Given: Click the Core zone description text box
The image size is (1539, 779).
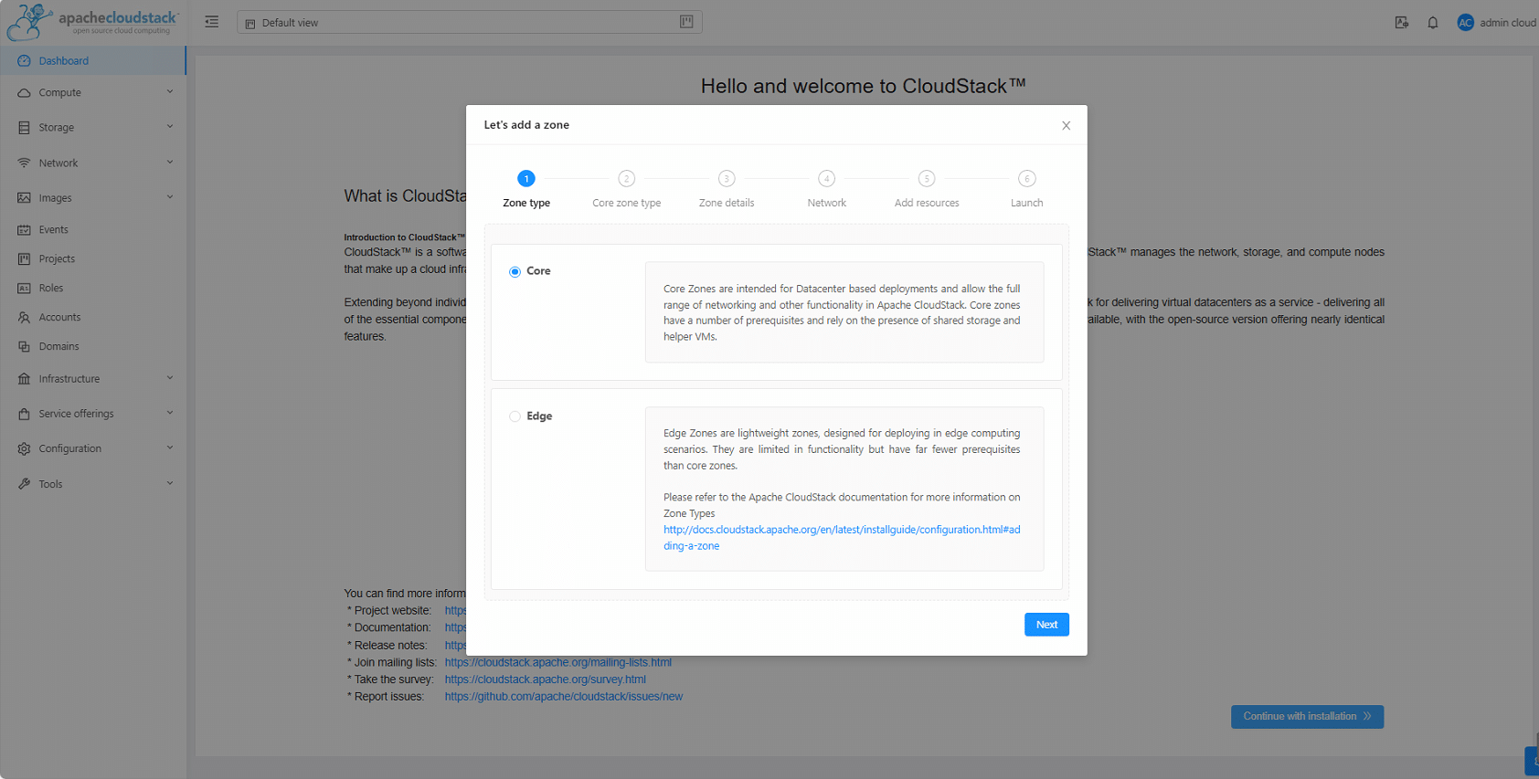Looking at the screenshot, I should coord(844,312).
